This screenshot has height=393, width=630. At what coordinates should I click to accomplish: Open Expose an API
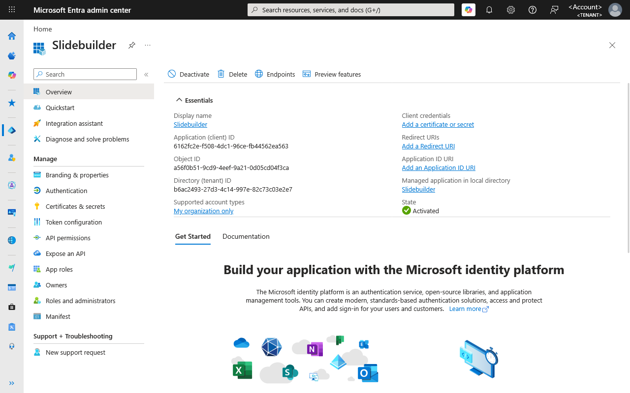click(x=89, y=253)
